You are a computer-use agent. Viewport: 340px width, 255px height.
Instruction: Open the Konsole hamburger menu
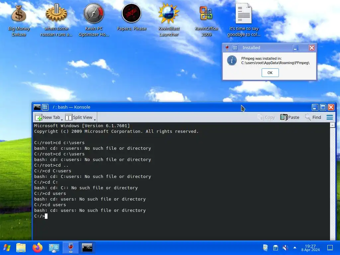(x=330, y=117)
